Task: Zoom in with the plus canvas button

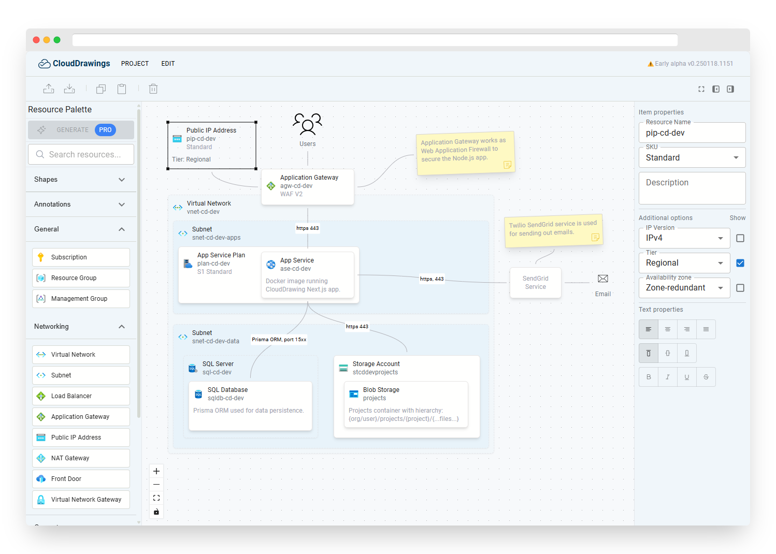Action: (156, 471)
